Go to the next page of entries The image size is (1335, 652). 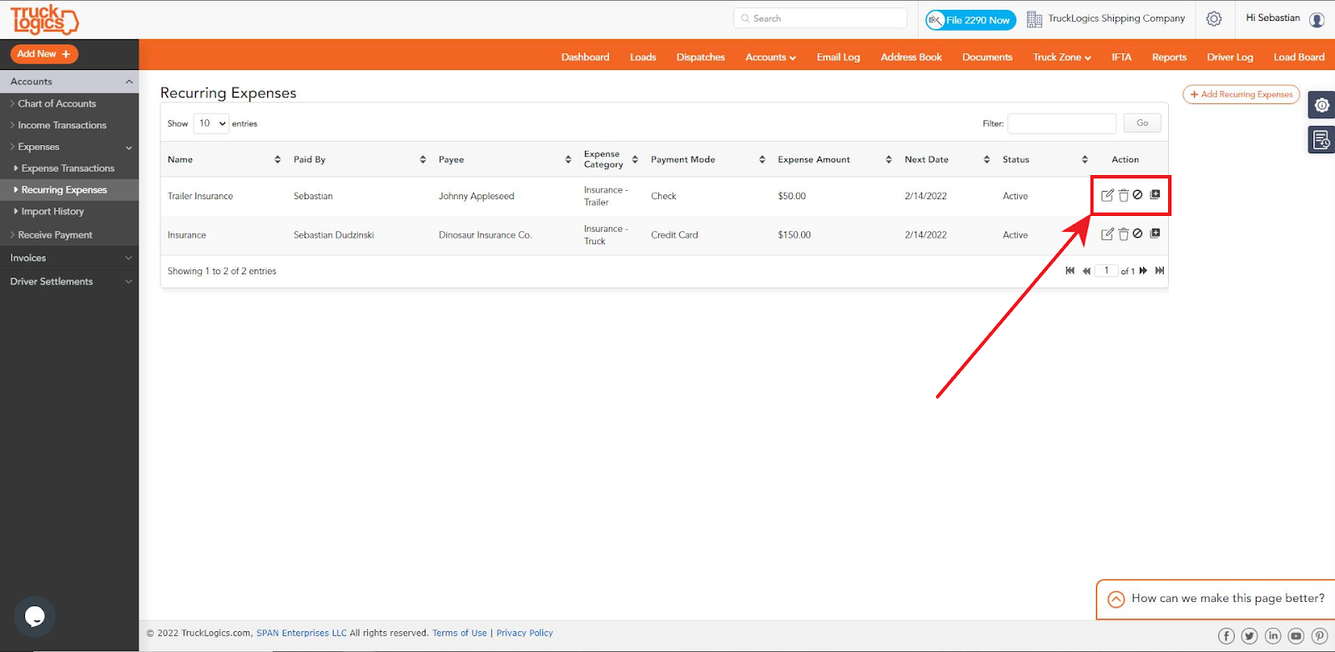tap(1143, 271)
